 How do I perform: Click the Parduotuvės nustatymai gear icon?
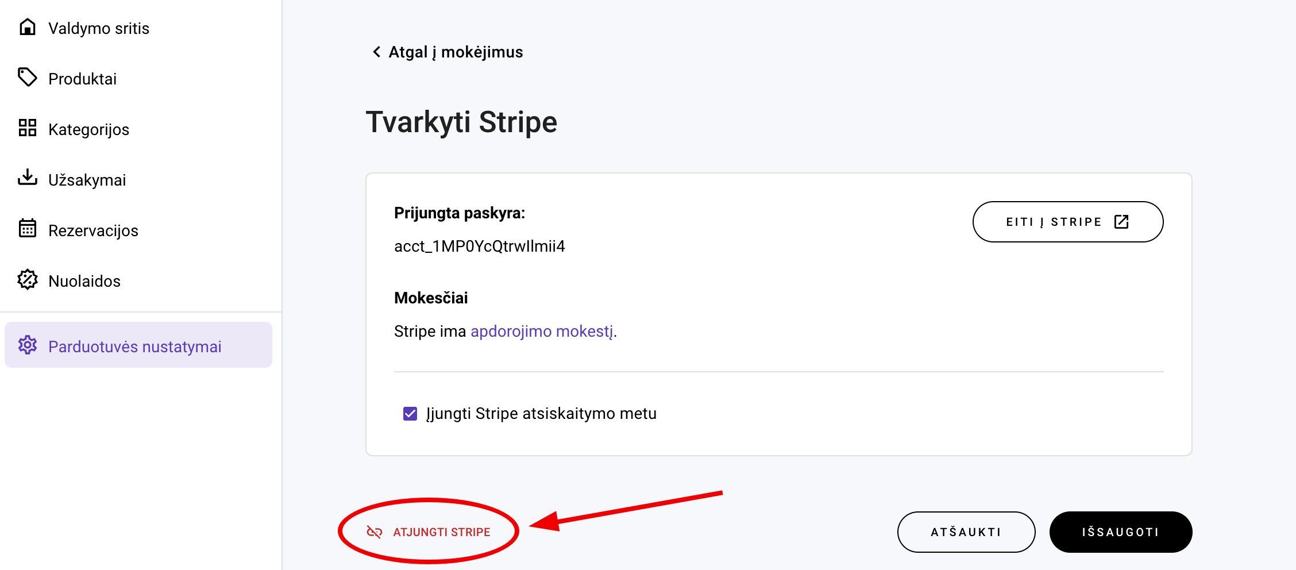pyautogui.click(x=28, y=345)
